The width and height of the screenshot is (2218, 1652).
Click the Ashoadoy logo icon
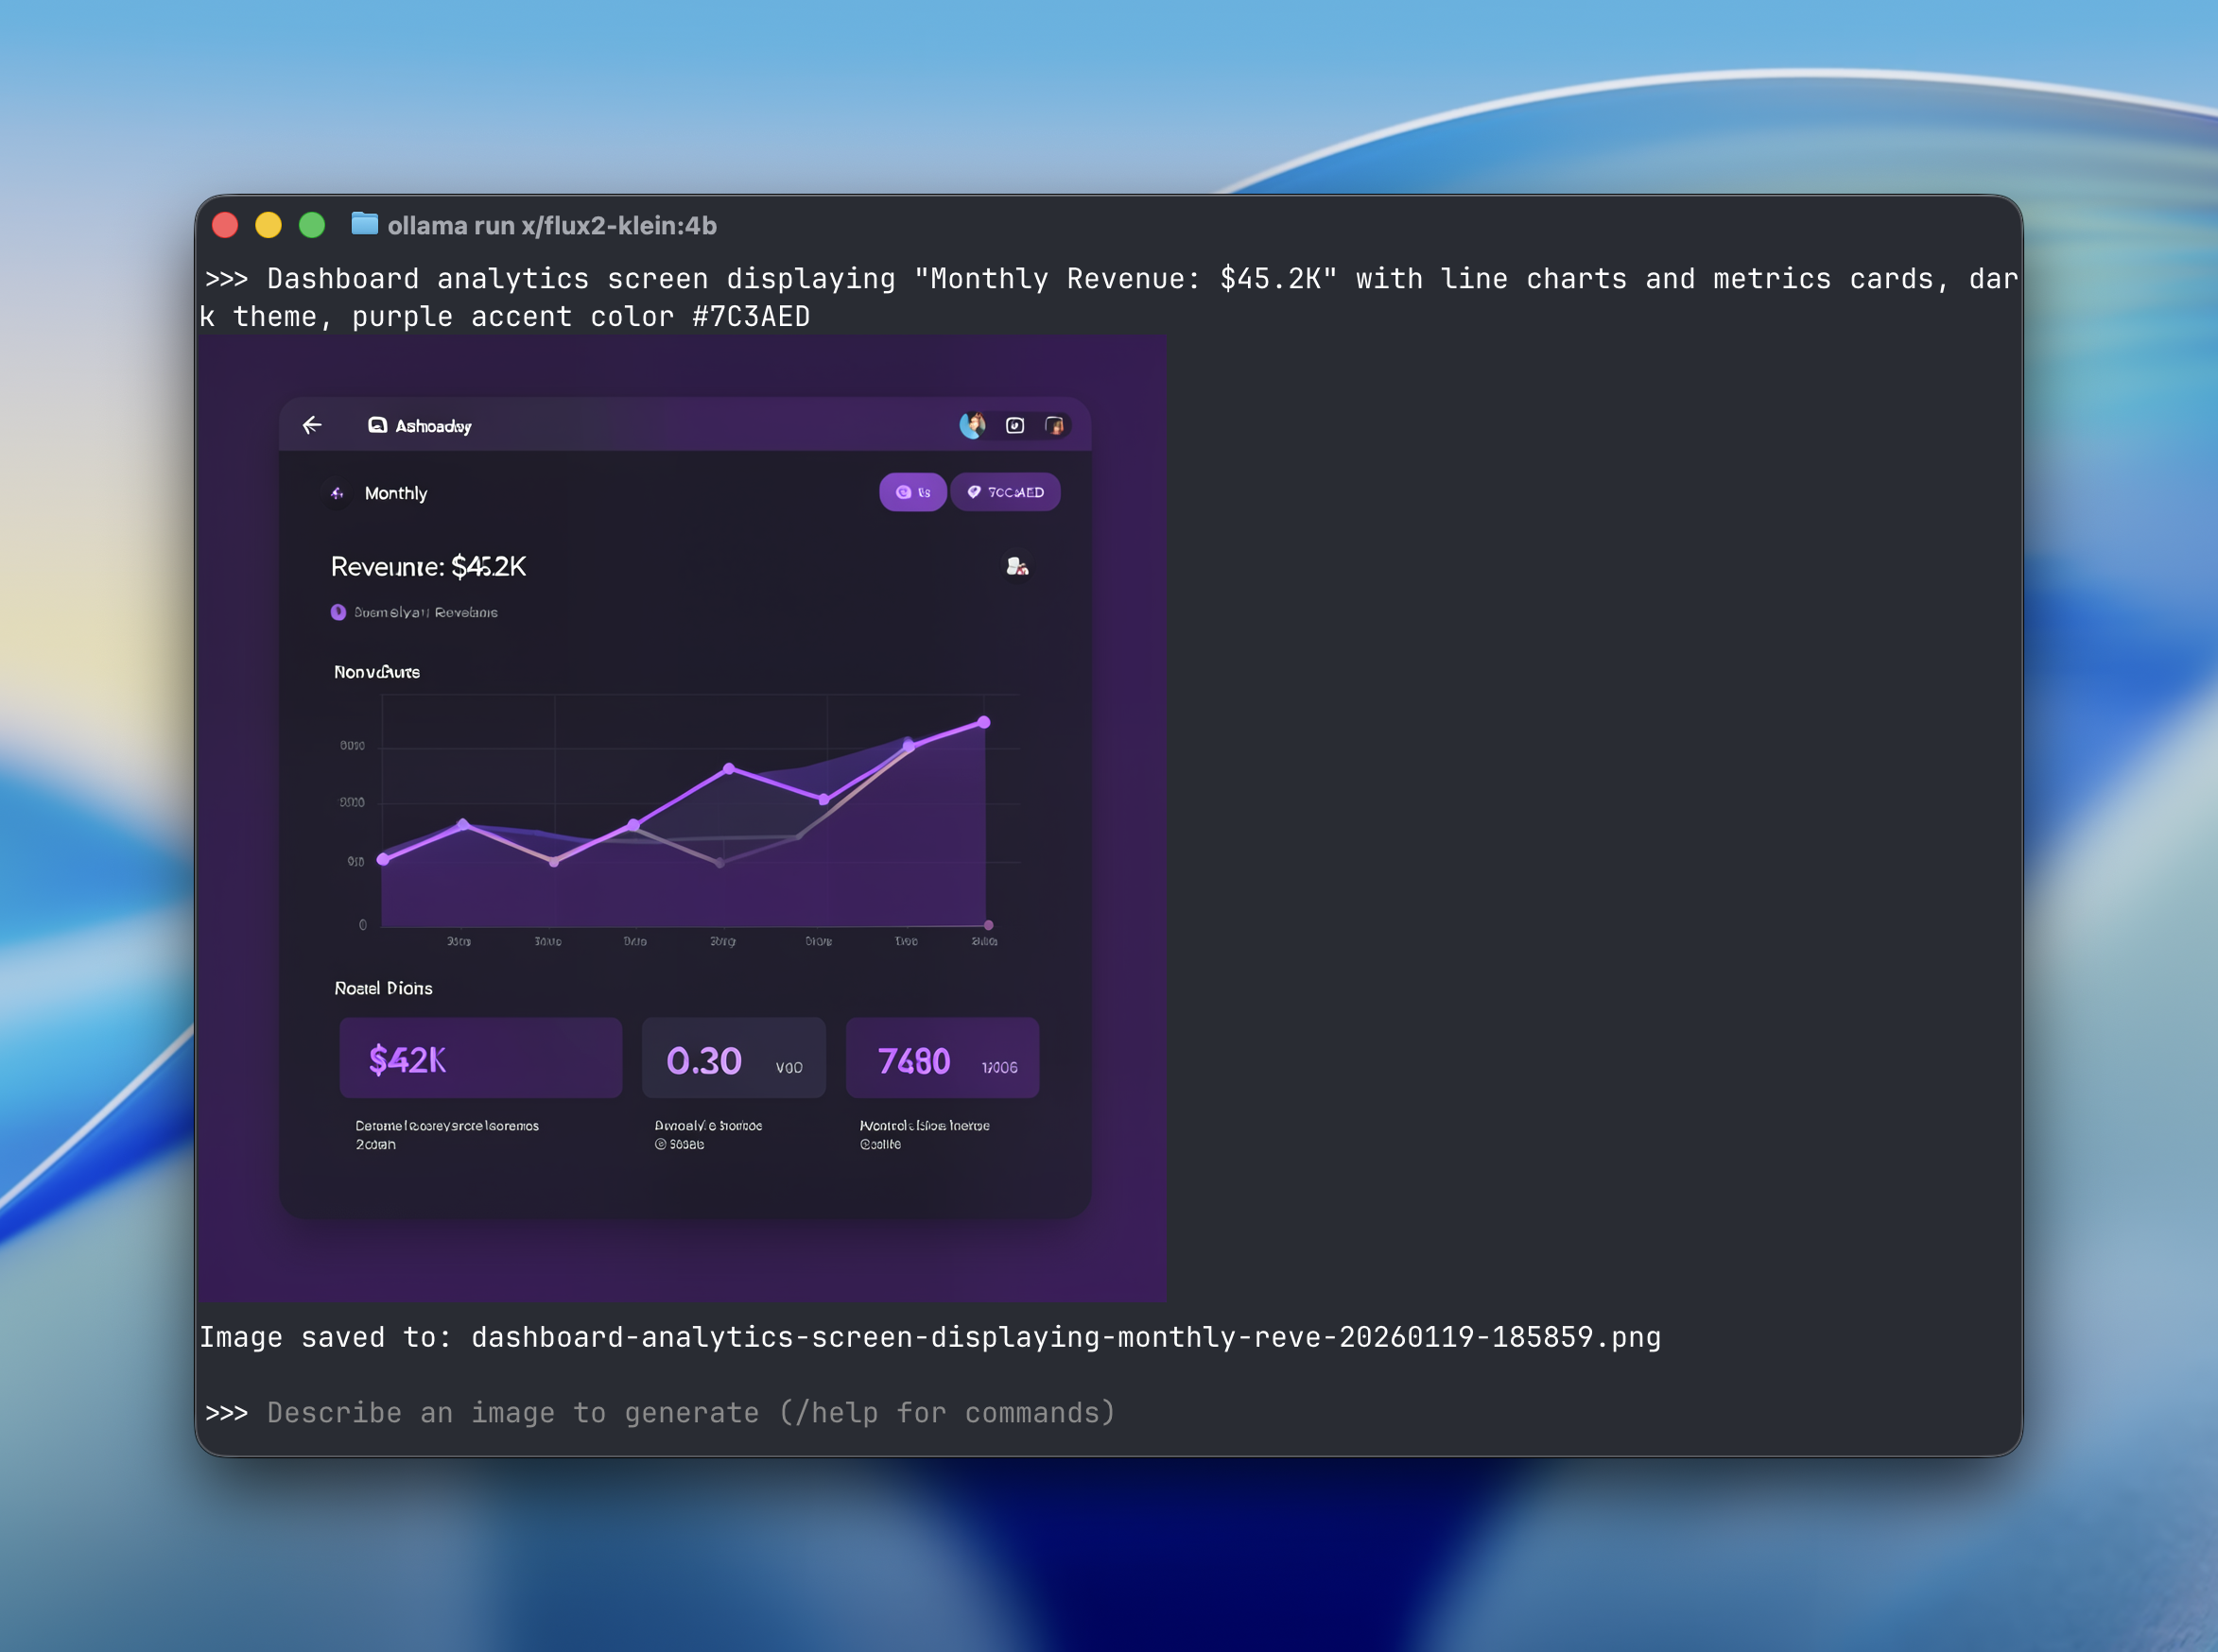[x=377, y=425]
